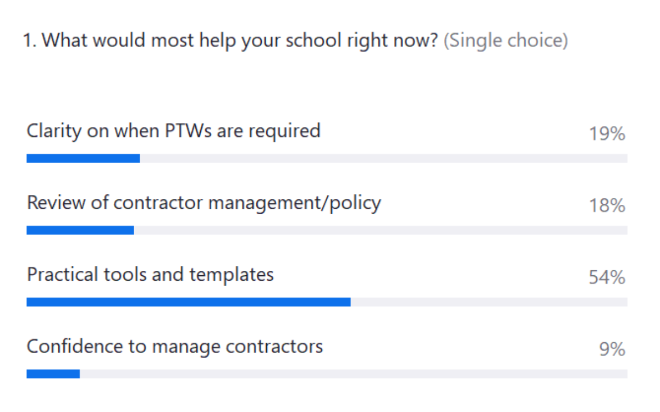Select 'Clarity on when PTWs are required' option
Viewport: 660px width, 412px height.
pyautogui.click(x=173, y=131)
